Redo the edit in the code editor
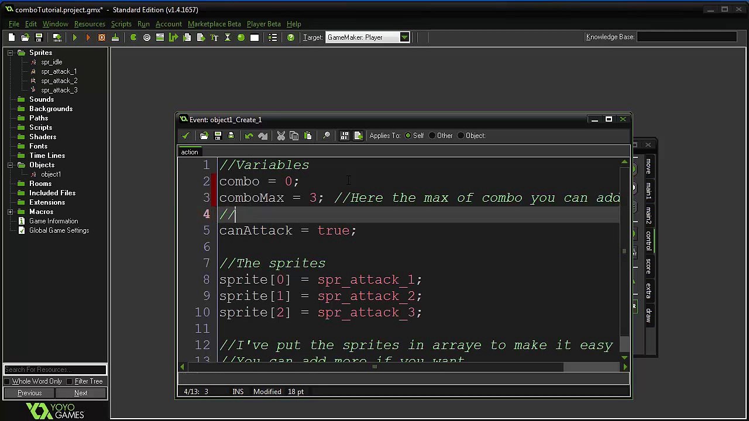 pos(263,136)
